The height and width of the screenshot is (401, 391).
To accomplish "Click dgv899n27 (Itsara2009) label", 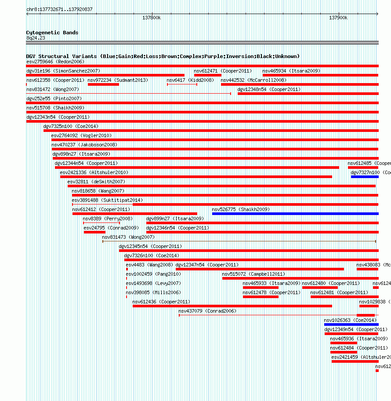I will (x=175, y=218).
